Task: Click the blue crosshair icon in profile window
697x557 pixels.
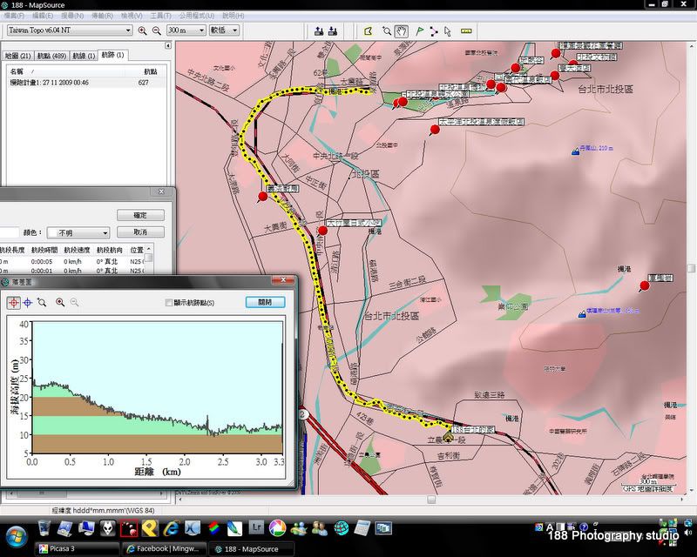Action: pyautogui.click(x=27, y=302)
